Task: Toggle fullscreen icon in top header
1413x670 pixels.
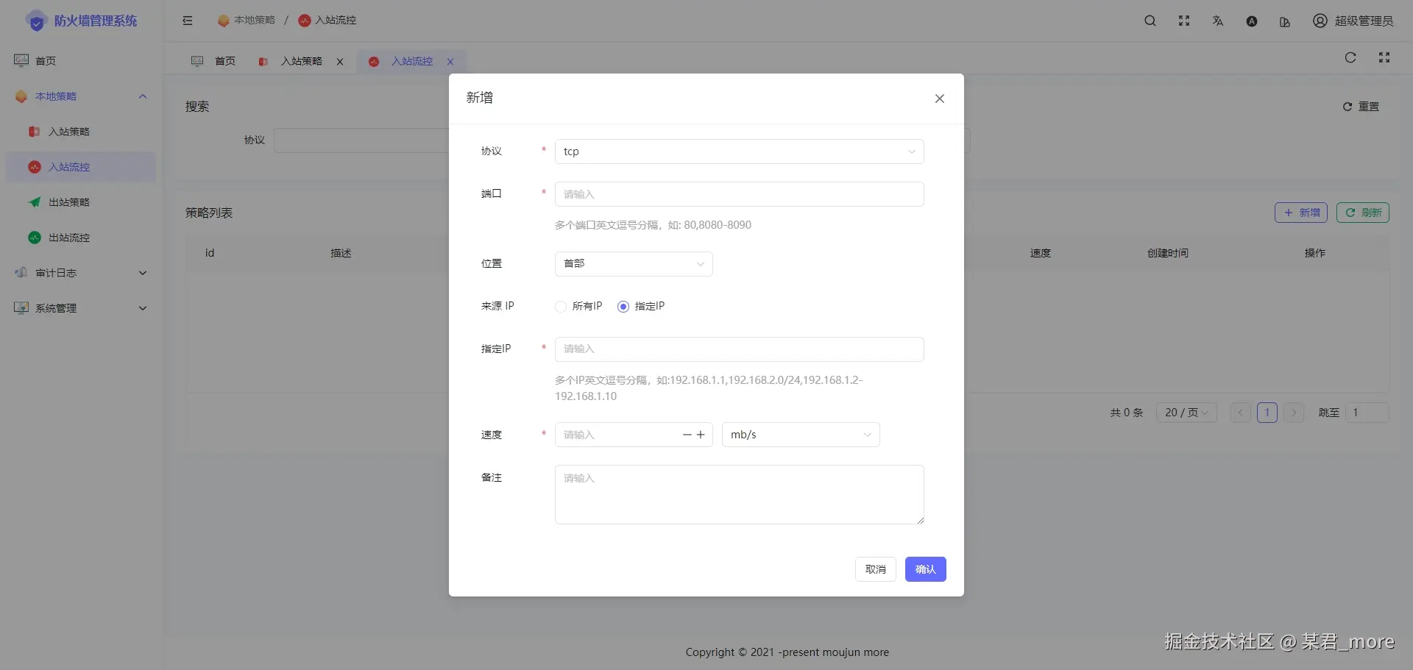Action: [x=1184, y=21]
